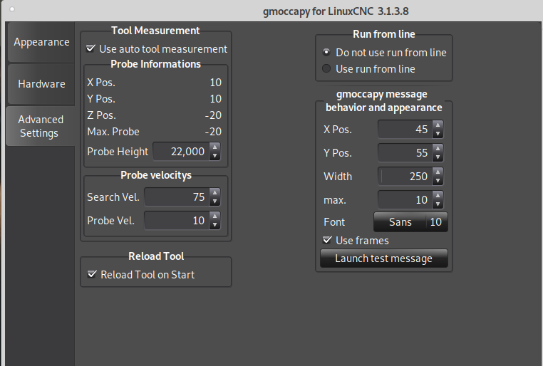Image resolution: width=543 pixels, height=366 pixels.
Task: Switch to the Hardware tab
Action: (x=41, y=84)
